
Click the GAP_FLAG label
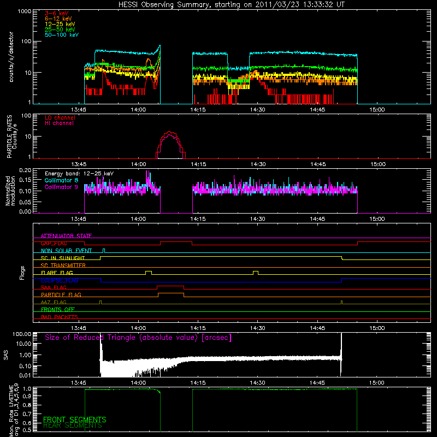54,243
